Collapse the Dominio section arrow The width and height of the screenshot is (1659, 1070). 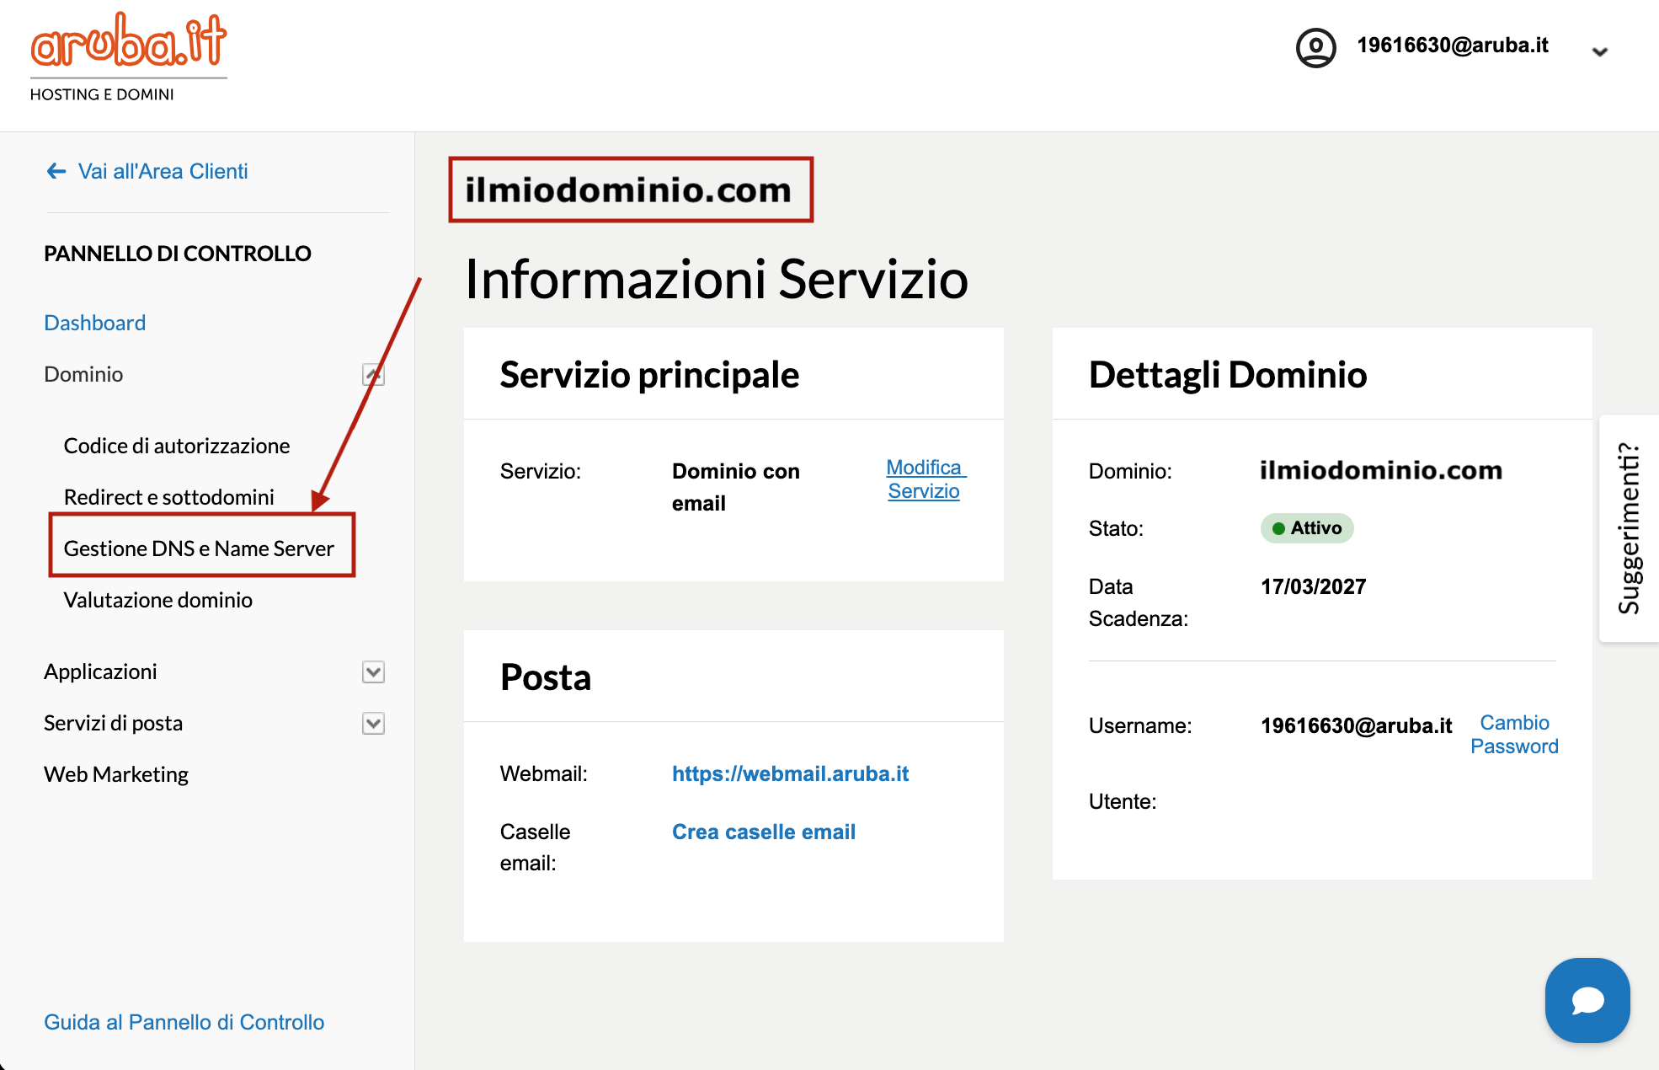[x=373, y=374]
